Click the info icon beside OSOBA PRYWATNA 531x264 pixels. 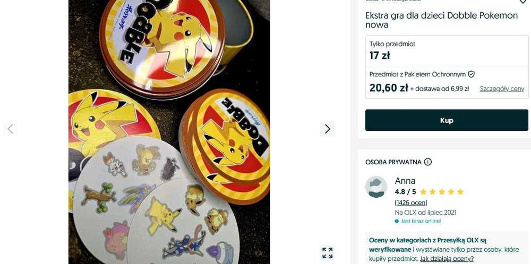tap(428, 162)
